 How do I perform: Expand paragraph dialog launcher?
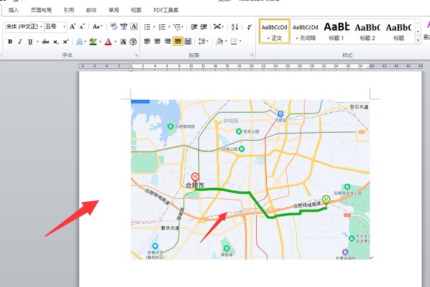coord(252,55)
